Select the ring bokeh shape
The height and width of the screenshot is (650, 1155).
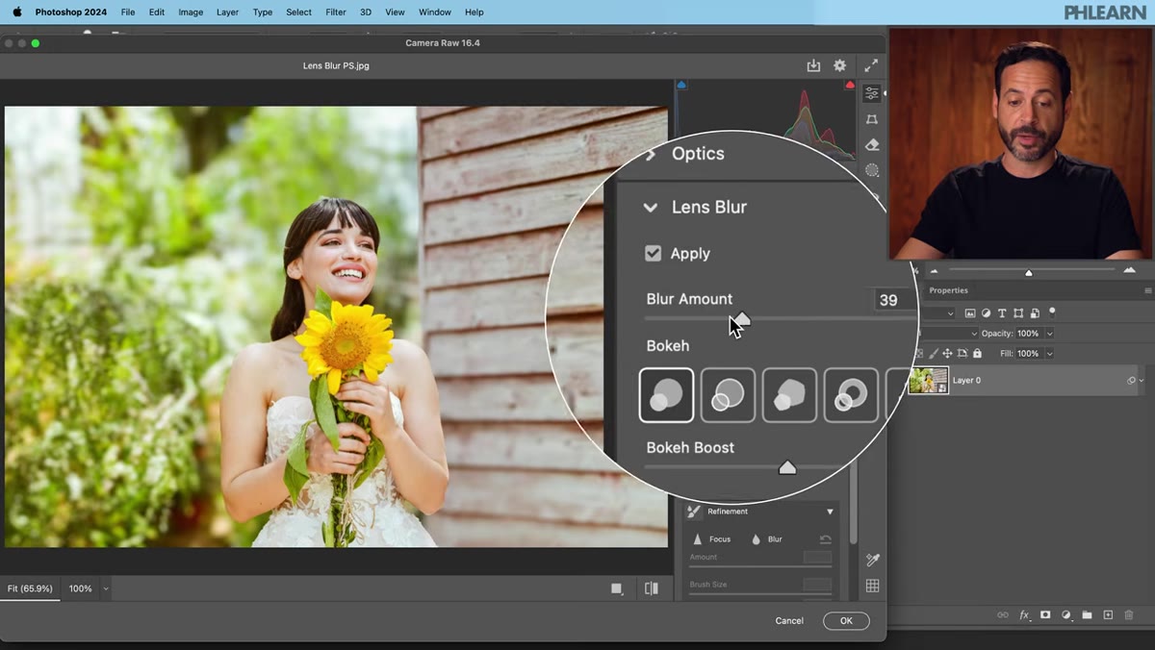coord(851,395)
